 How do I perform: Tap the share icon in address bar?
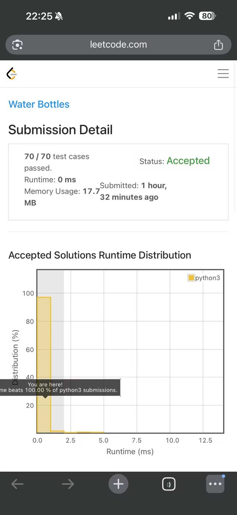click(218, 45)
